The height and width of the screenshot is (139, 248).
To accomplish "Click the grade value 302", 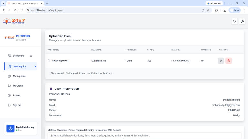I will point(149,61).
